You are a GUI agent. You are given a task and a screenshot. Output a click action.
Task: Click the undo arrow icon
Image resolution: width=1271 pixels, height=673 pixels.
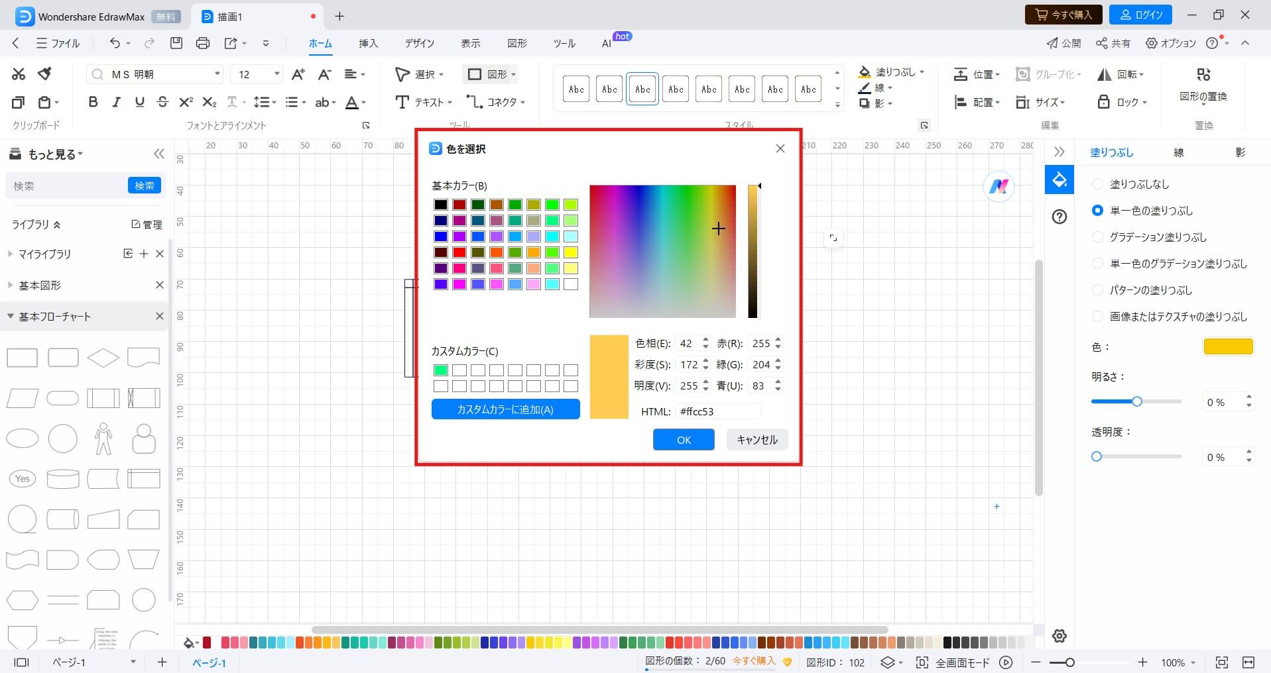(x=115, y=43)
